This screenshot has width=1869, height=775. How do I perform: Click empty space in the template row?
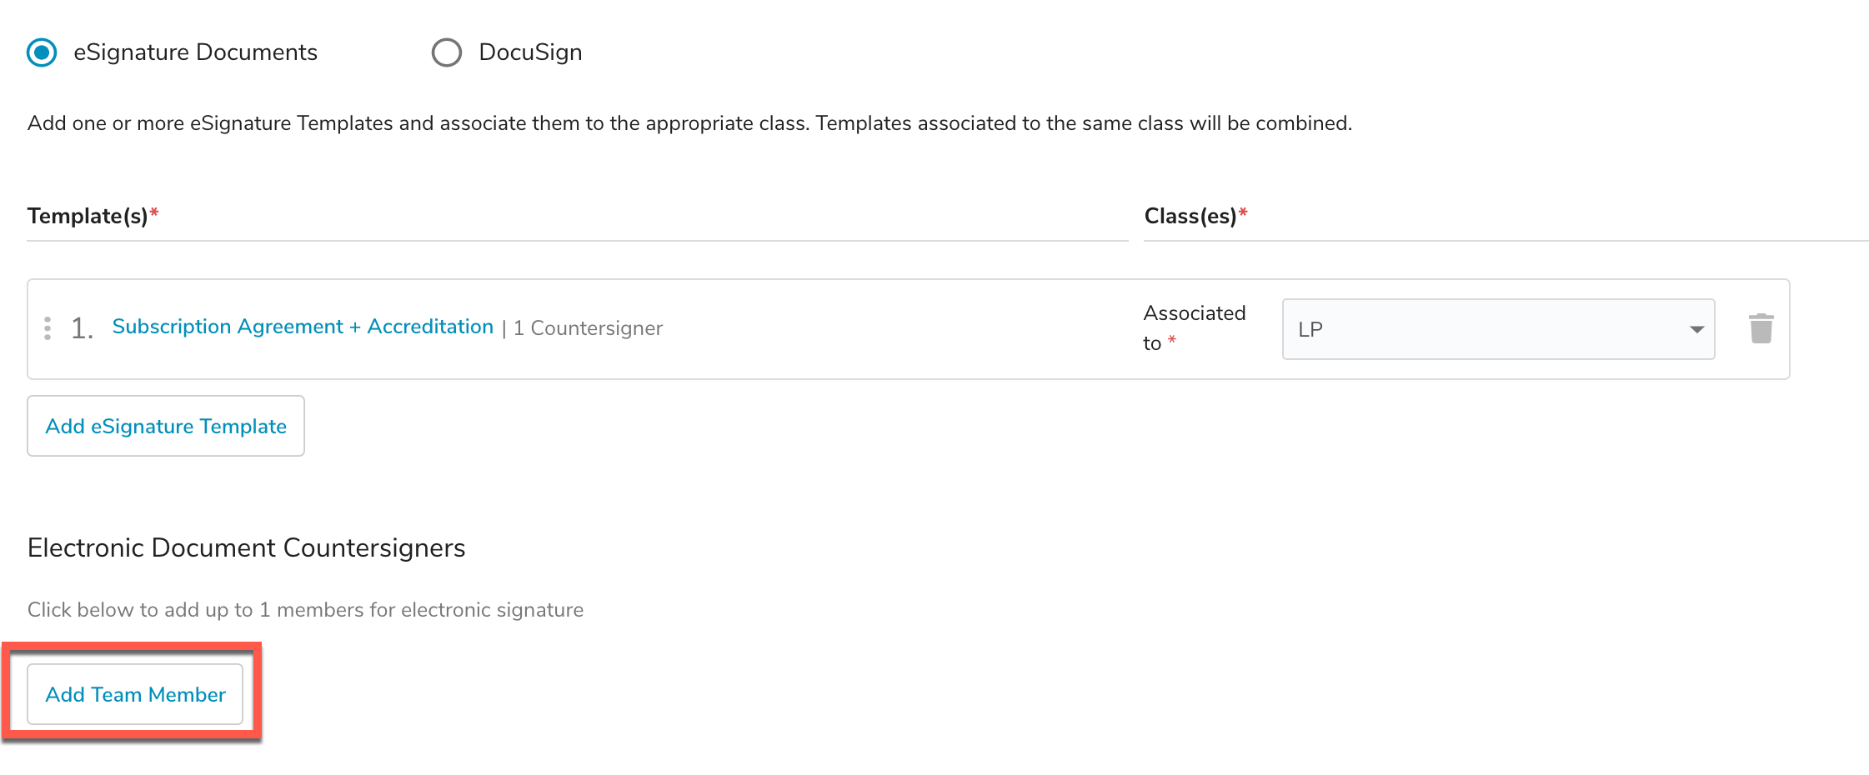coord(900,328)
